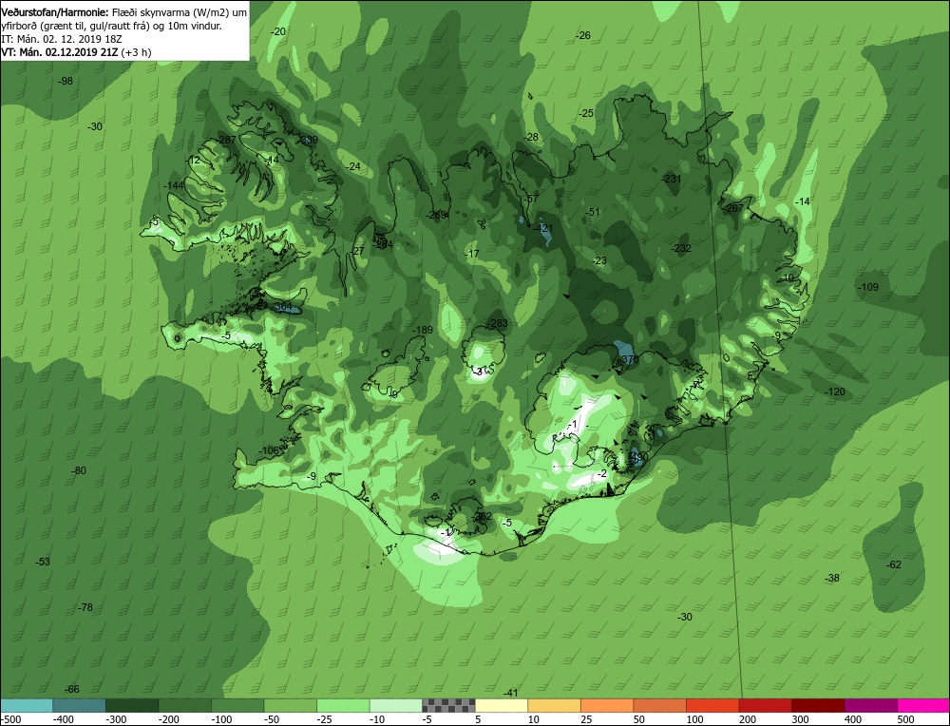Click the 'IT: Mán. 02. 12. 2019 18Z' line

[x=62, y=39]
